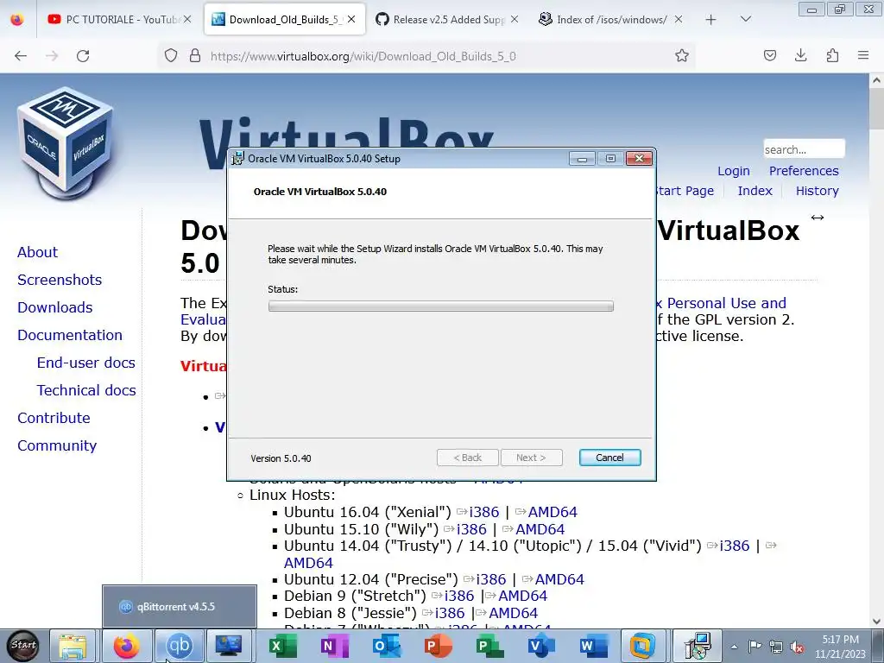Open PowerPoint from the taskbar
This screenshot has height=663, width=884.
point(439,646)
